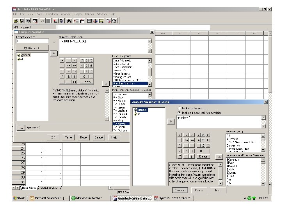Open the Utilities menu
The width and height of the screenshot is (281, 210).
pos(89,14)
